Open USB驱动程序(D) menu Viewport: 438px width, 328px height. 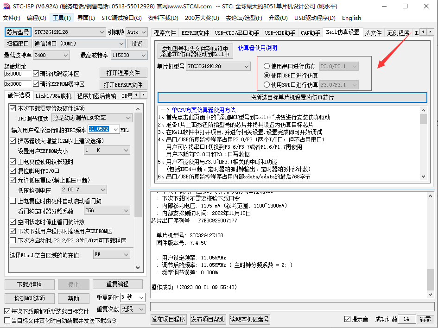tap(315, 18)
